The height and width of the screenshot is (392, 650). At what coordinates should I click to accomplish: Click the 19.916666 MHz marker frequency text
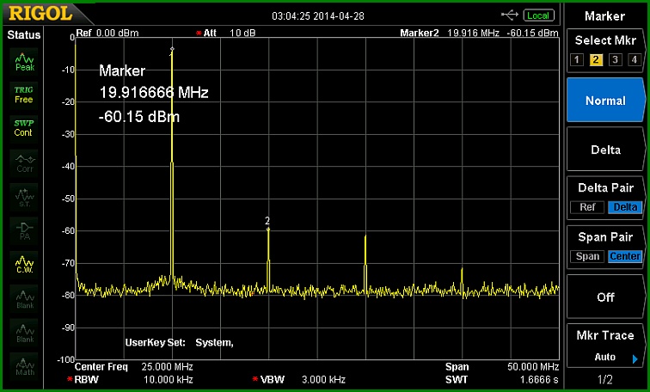click(x=153, y=92)
